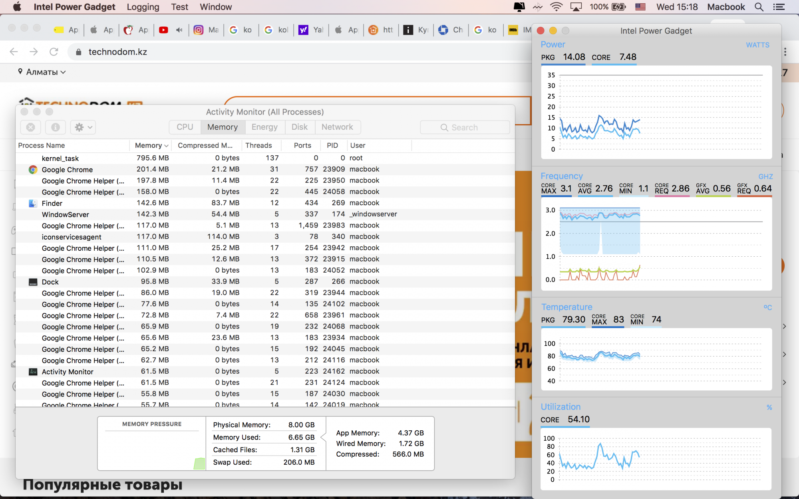Viewport: 799px width, 499px height.
Task: Sort by PID column
Action: (x=334, y=145)
